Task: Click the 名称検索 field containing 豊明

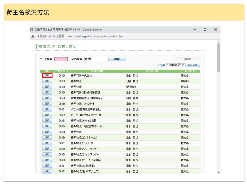Action: [x=95, y=59]
